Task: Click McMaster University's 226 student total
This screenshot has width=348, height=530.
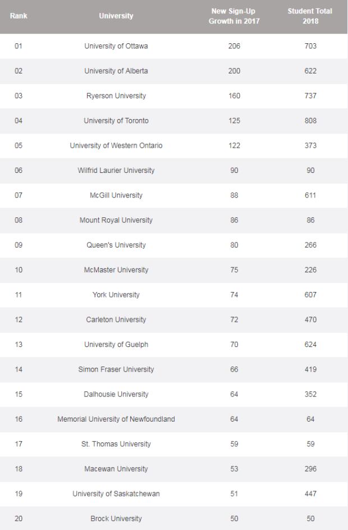Action: [310, 269]
